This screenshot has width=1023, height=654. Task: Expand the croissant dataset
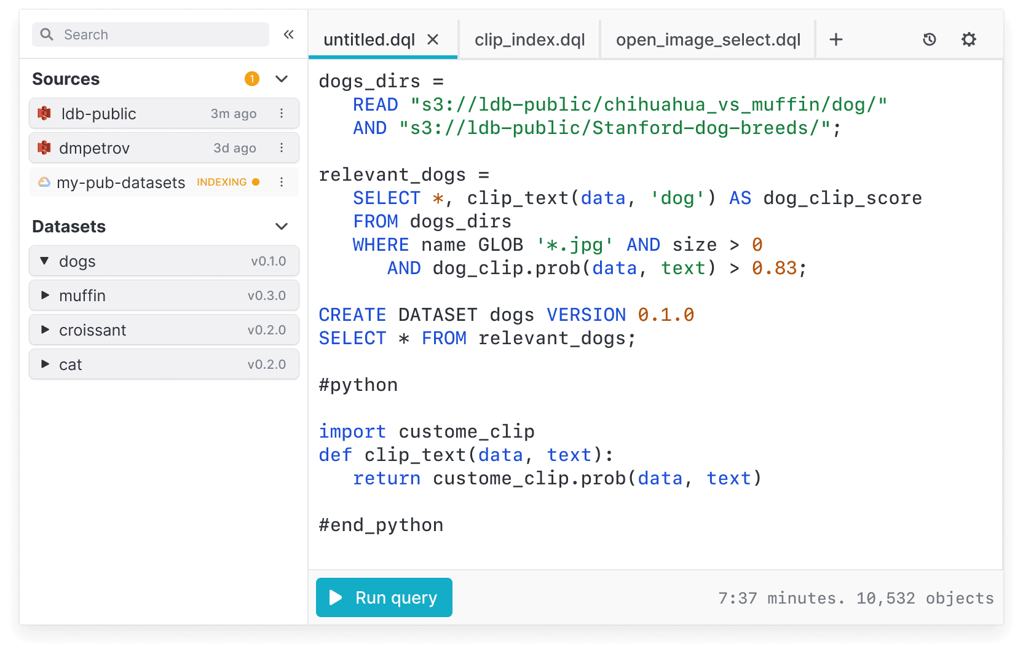tap(45, 330)
